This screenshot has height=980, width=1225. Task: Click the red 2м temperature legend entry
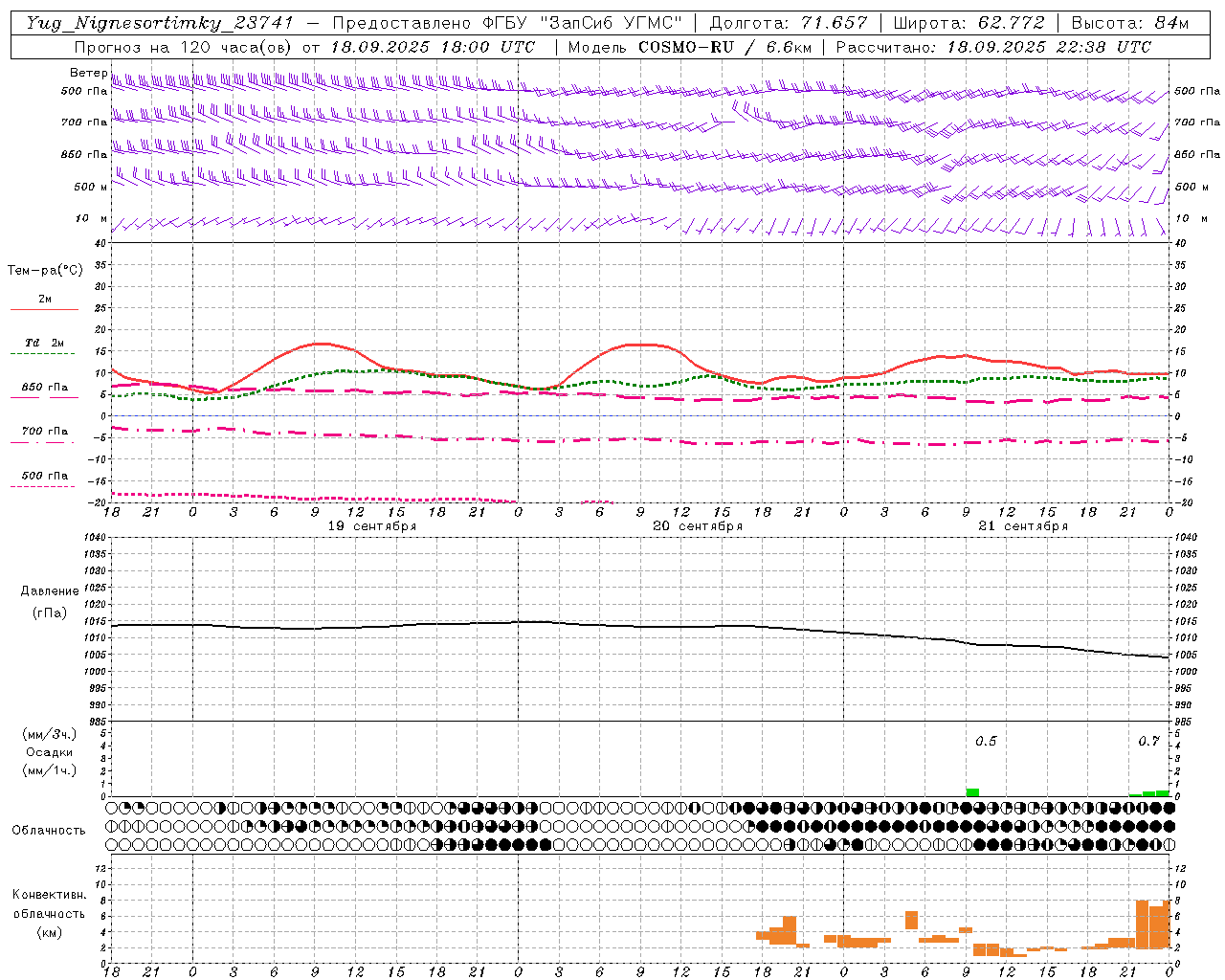point(45,301)
